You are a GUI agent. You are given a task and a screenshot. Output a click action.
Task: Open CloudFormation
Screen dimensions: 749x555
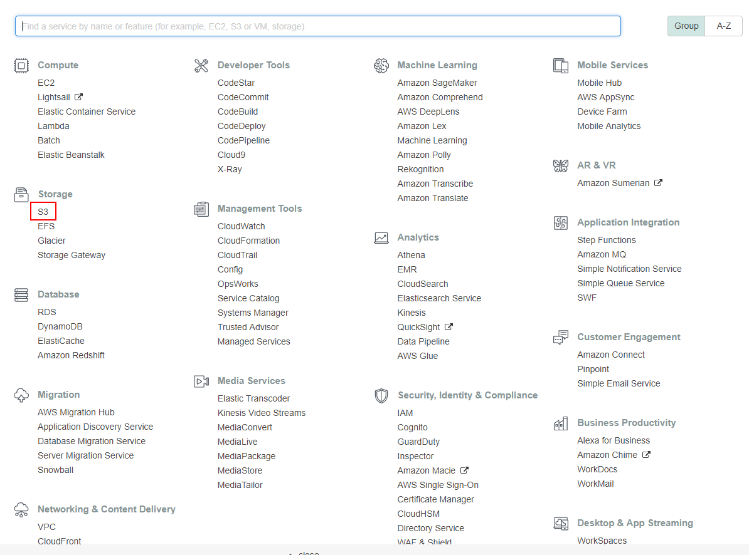[x=249, y=241]
